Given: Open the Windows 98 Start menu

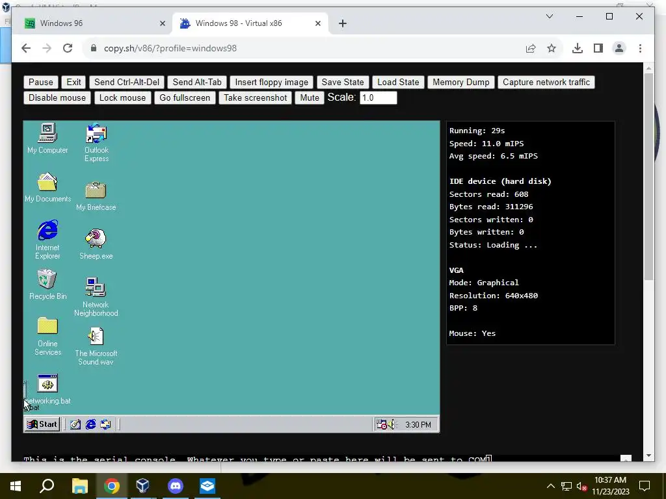Looking at the screenshot, I should pos(42,424).
